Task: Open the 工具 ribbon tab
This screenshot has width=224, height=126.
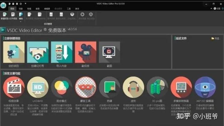Action: click(x=69, y=9)
